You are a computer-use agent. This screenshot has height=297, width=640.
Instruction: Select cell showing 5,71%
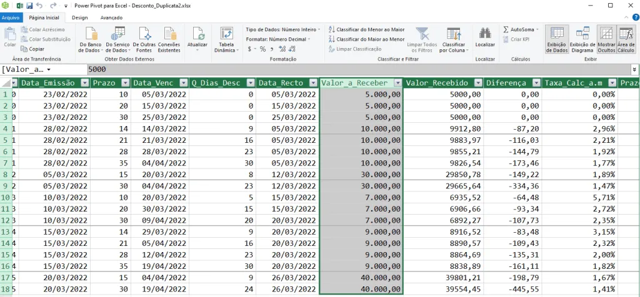(x=580, y=198)
